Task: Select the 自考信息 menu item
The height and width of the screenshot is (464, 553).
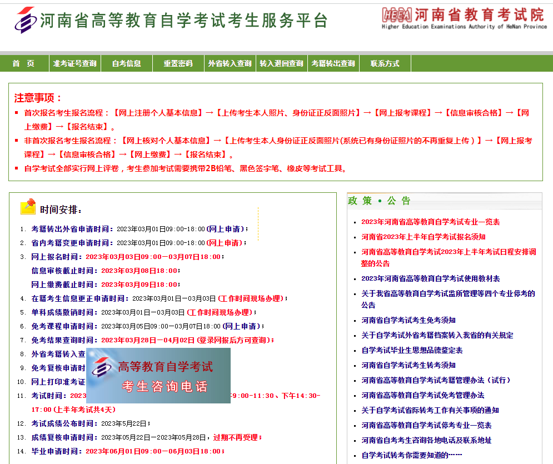Action: (x=126, y=63)
